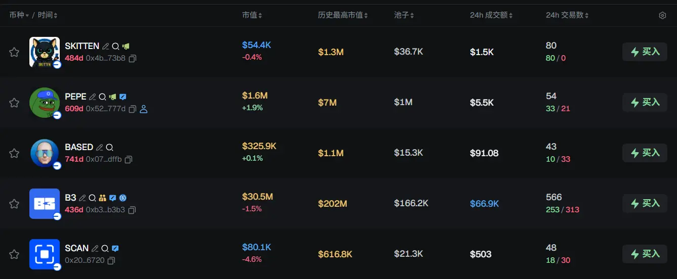Image resolution: width=677 pixels, height=279 pixels.
Task: Click the pencil edit icon beside PEPE
Action: point(93,97)
